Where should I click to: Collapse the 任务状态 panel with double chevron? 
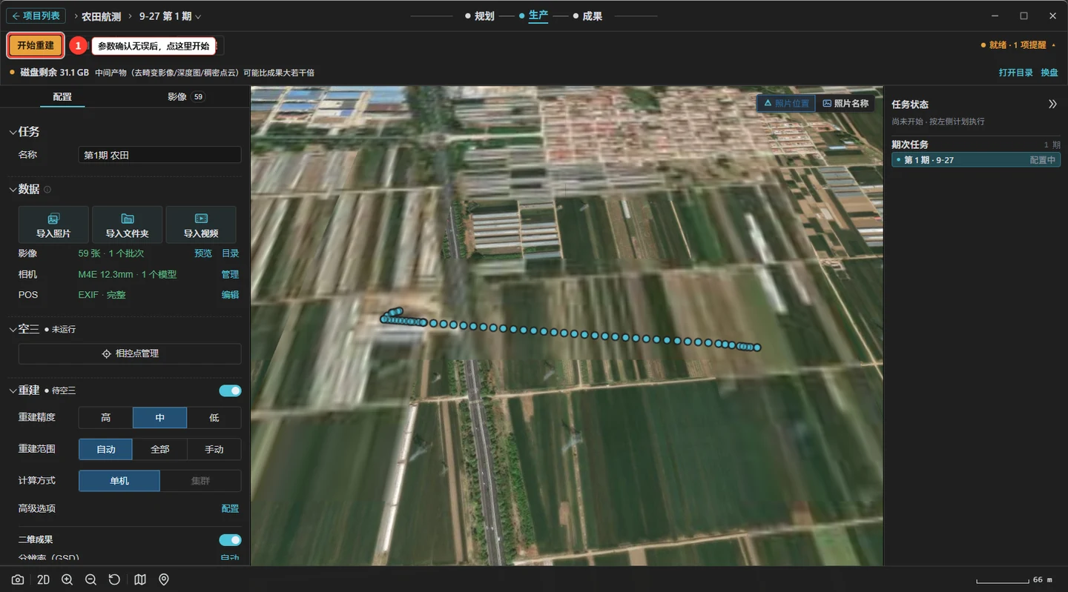pyautogui.click(x=1052, y=104)
